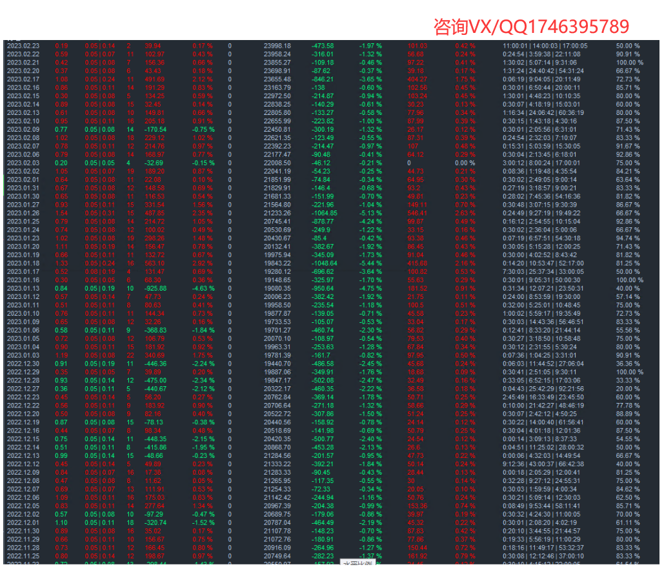Image resolution: width=664 pixels, height=567 pixels.
Task: Click the red VX/QQ contact text
Action: pyautogui.click(x=530, y=26)
